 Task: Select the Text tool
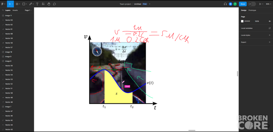[37, 4]
